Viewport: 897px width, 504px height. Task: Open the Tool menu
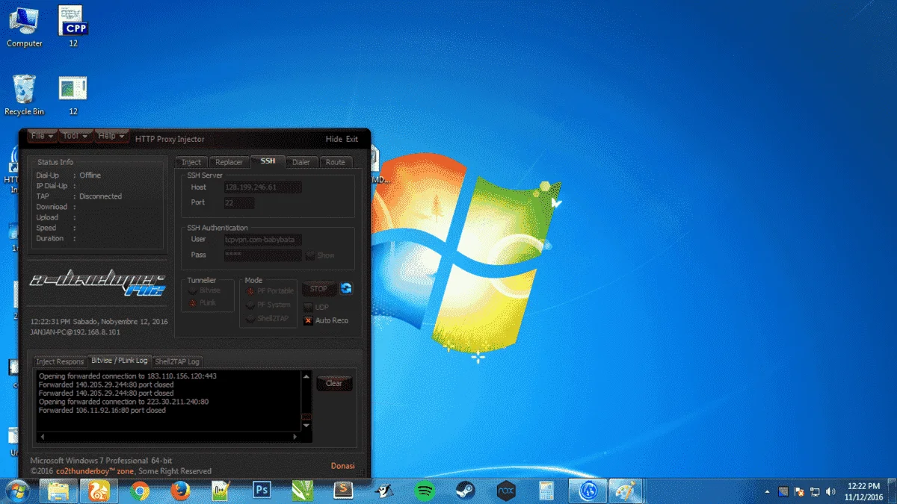tap(75, 136)
